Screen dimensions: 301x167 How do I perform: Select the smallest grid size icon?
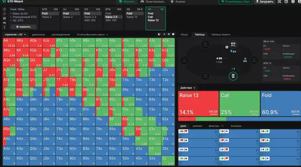(164, 34)
